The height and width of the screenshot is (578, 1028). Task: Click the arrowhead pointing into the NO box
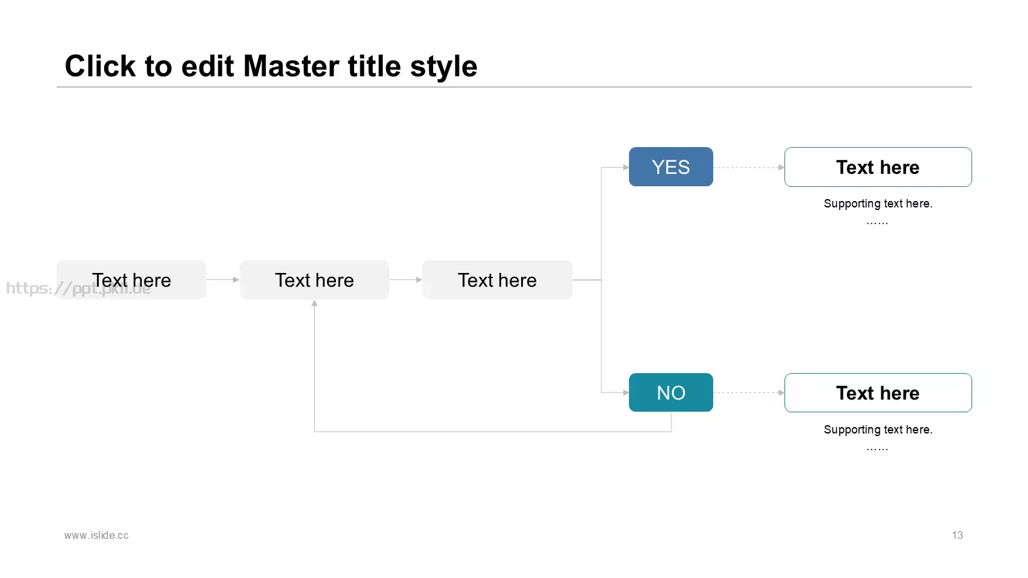point(626,392)
